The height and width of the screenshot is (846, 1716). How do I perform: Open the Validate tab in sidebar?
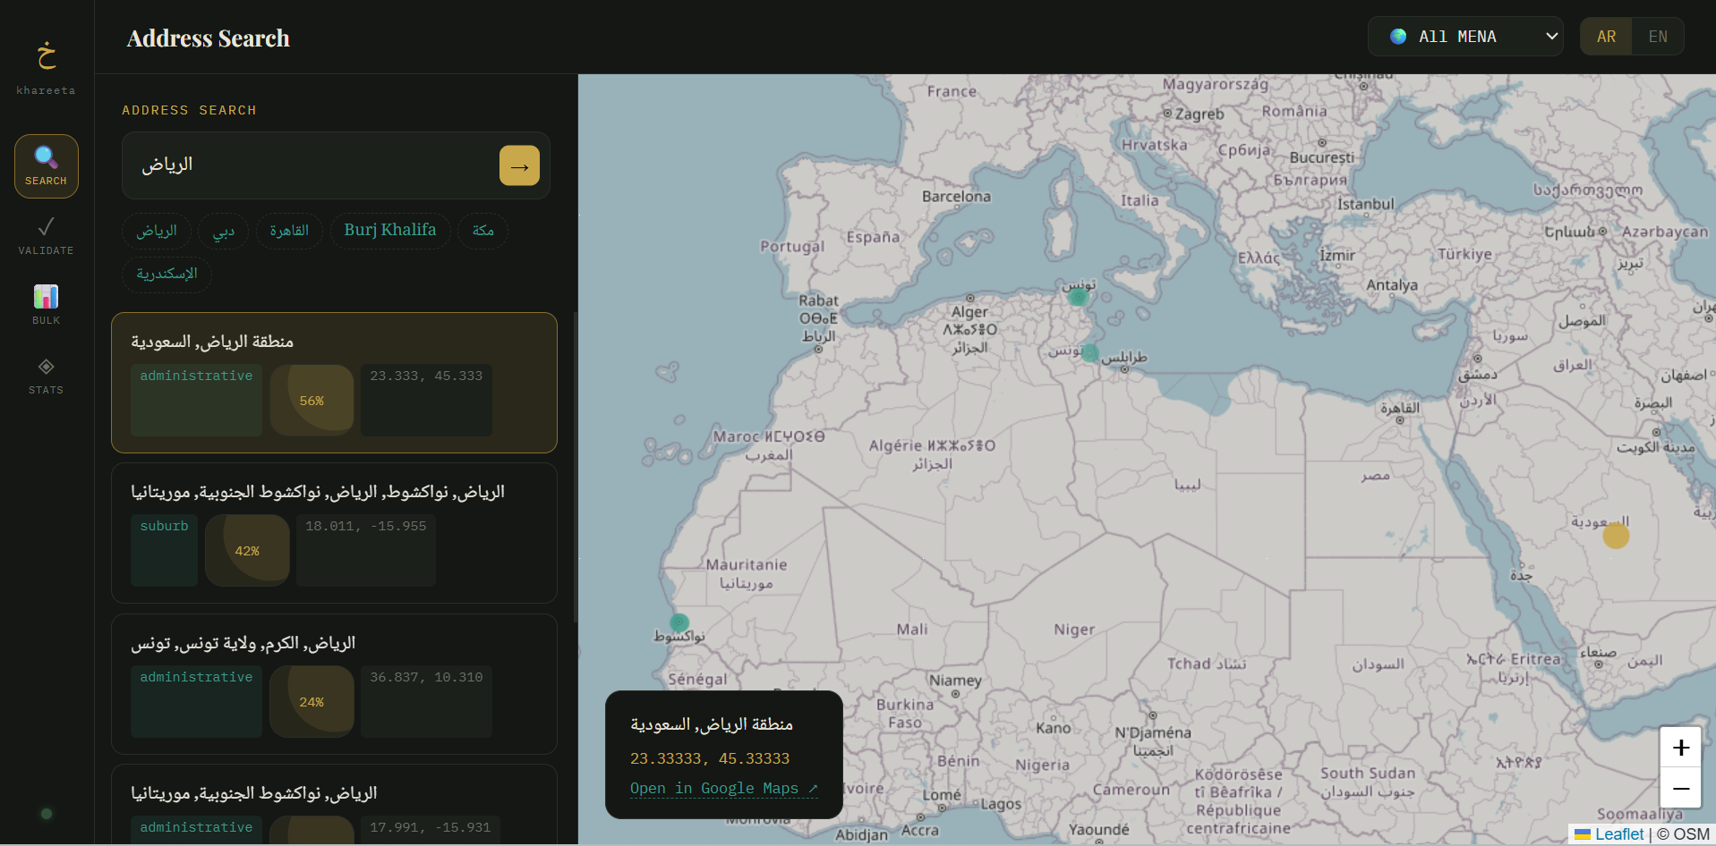pos(47,236)
